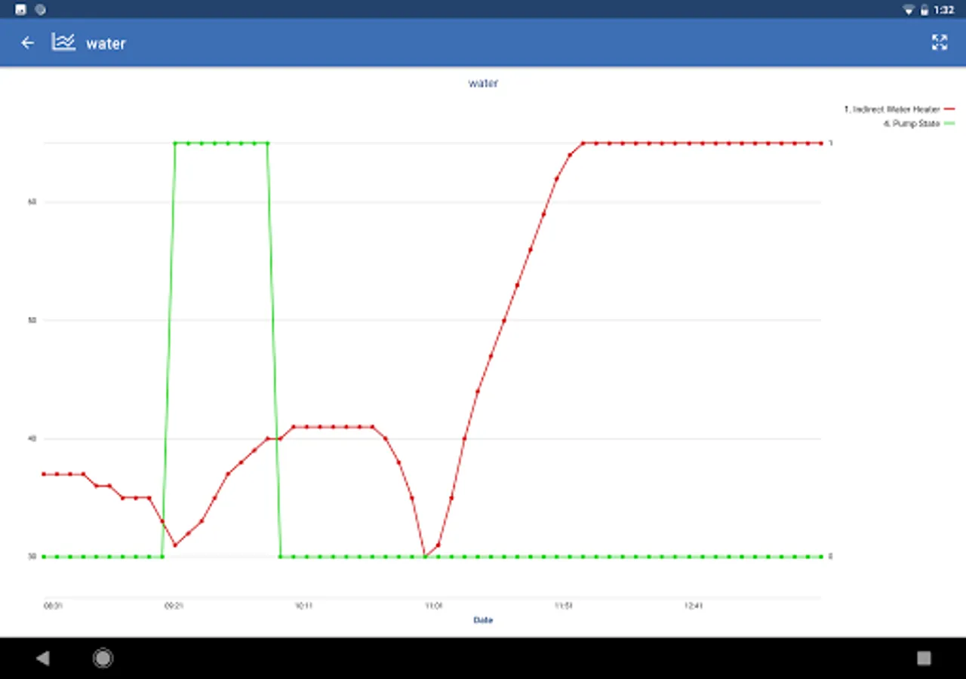Click the 60 value on left axis
Screen dimensions: 966x679
click(x=32, y=202)
